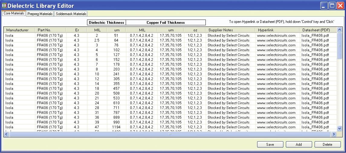Click the Supplier Notes column header
This screenshot has width=346, height=153.
tap(230, 30)
